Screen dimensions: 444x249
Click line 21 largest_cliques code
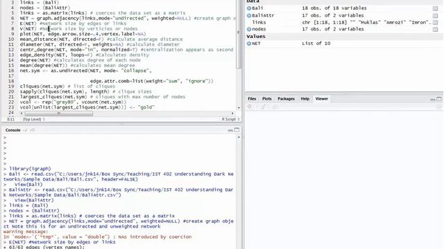point(103,97)
